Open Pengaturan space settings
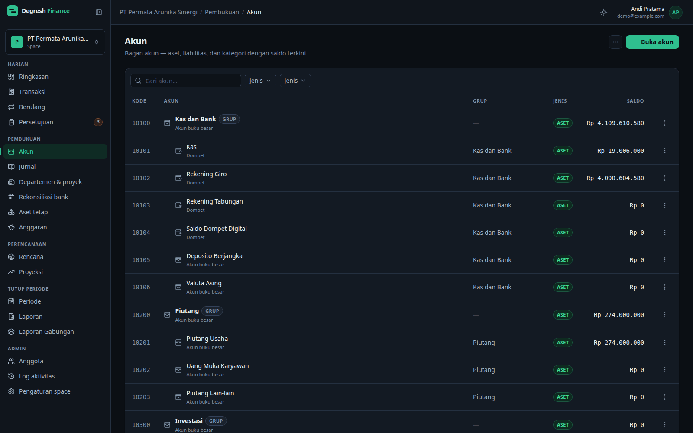Image resolution: width=693 pixels, height=433 pixels. coord(55,391)
